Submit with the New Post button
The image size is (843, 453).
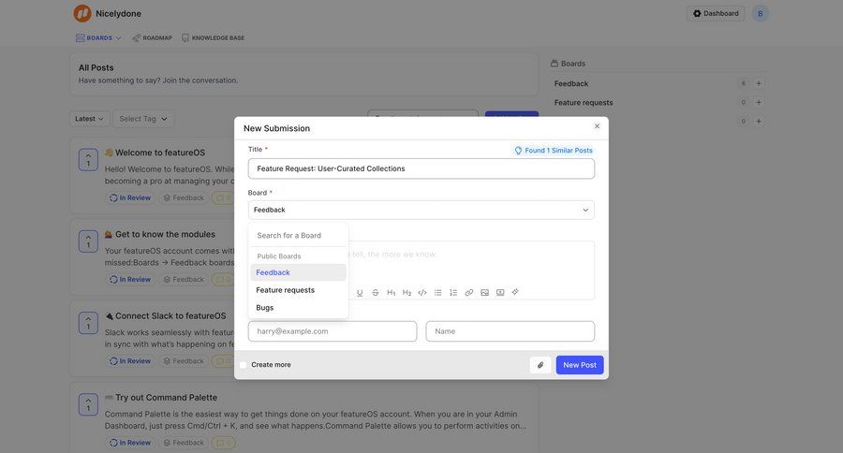pos(580,365)
